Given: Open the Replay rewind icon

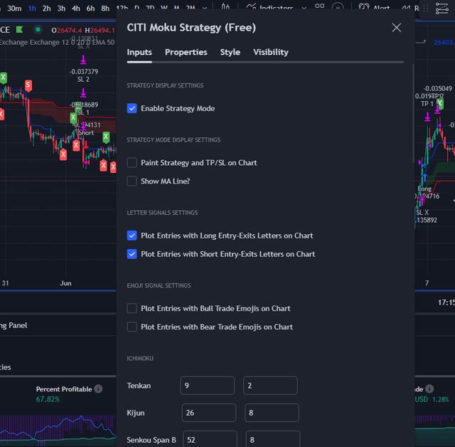Looking at the screenshot, I should (x=406, y=8).
